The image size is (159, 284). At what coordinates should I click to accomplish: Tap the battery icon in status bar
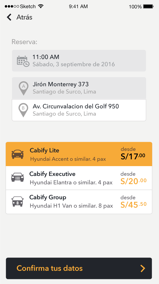coord(148,6)
